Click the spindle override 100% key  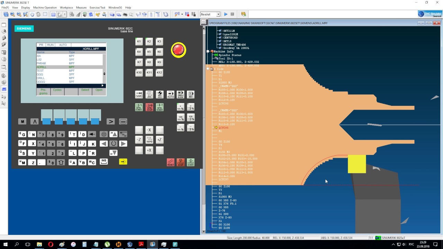191,118
